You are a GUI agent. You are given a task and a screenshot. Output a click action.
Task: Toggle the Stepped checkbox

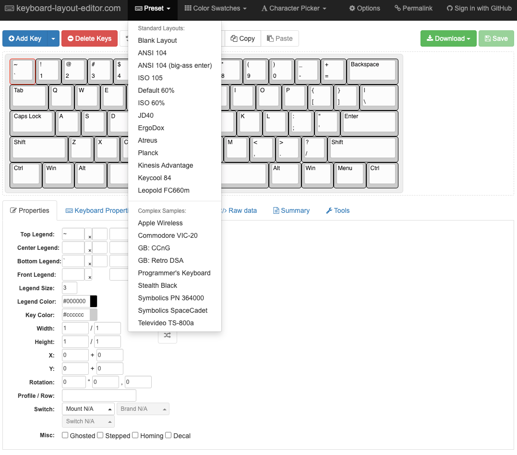100,435
